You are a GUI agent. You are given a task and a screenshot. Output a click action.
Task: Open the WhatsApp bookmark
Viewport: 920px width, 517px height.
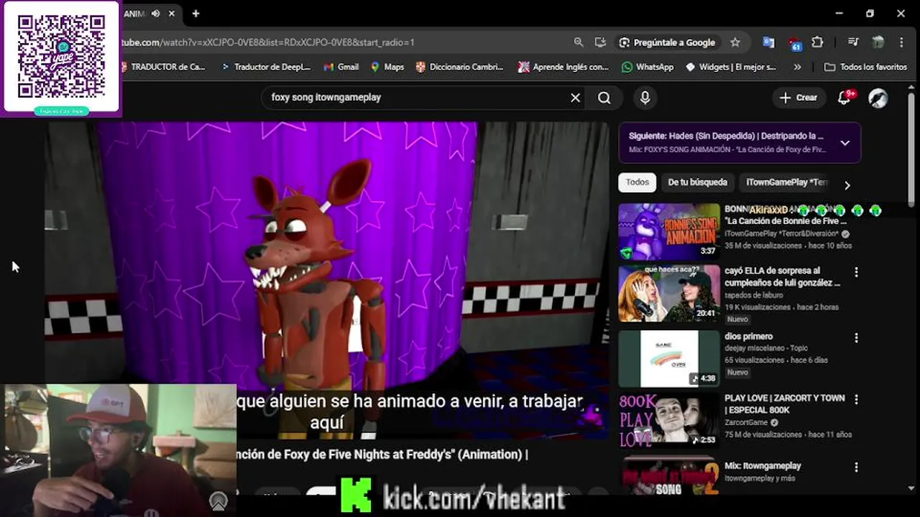pyautogui.click(x=648, y=67)
